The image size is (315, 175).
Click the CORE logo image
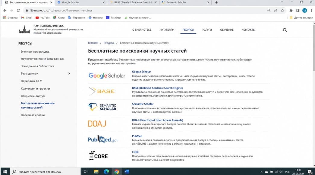98,155
